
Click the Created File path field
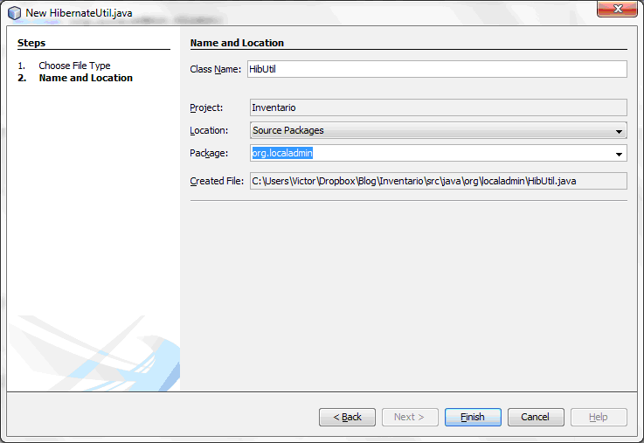tap(439, 181)
